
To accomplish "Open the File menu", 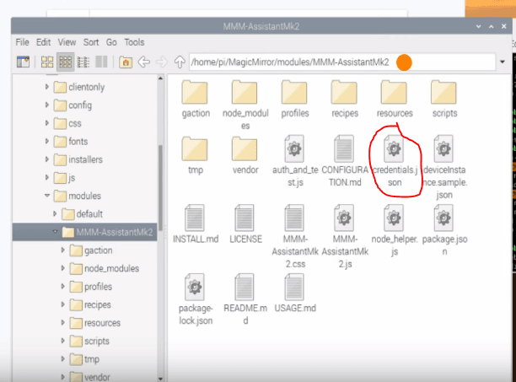I will [x=22, y=41].
